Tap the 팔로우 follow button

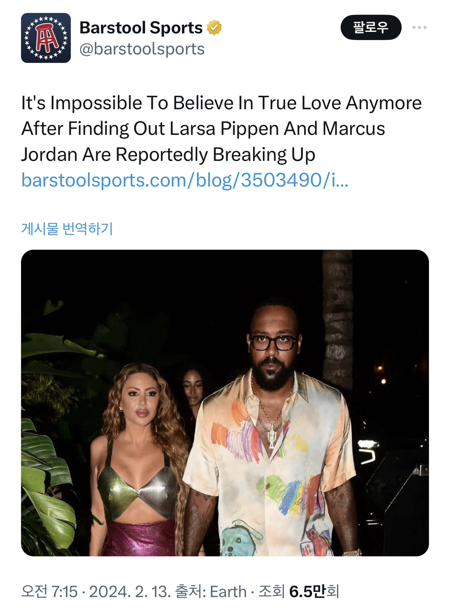(x=371, y=27)
